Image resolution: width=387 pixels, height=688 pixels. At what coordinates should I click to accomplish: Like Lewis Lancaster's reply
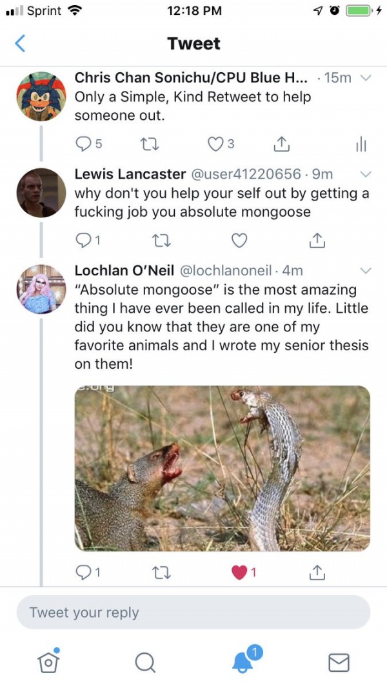pyautogui.click(x=239, y=240)
